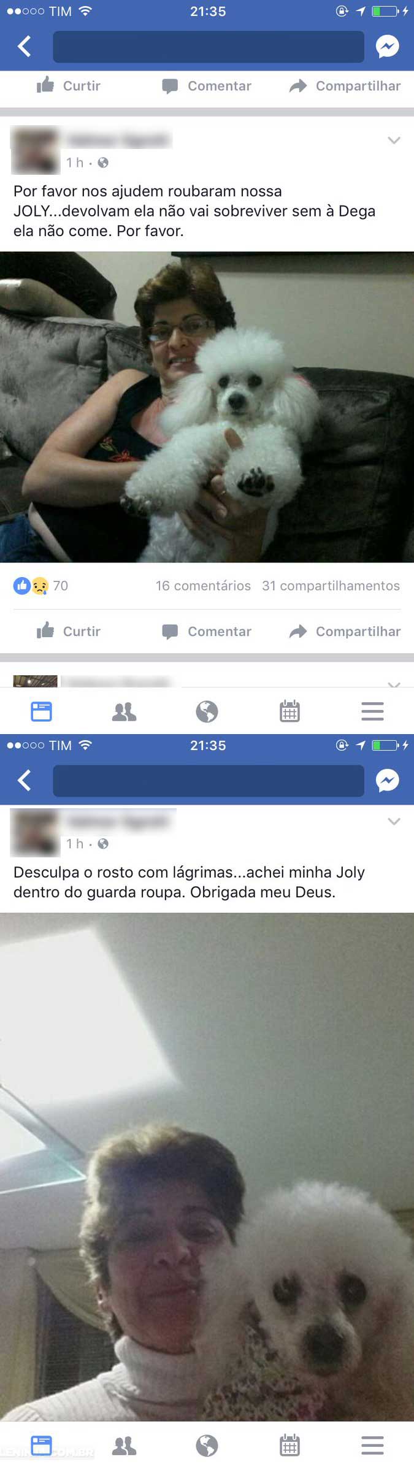The image size is (414, 1470).
Task: Tap the back arrow in the top header
Action: coord(25,47)
